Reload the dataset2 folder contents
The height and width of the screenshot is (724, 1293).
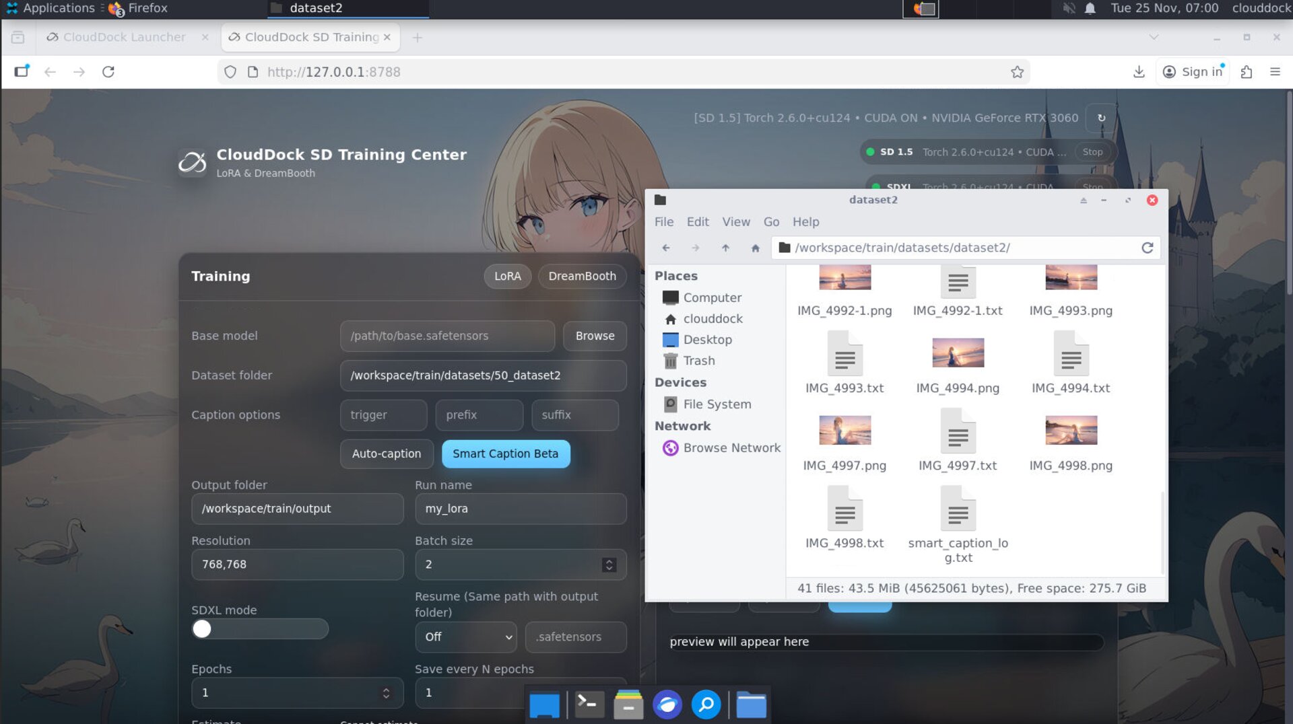(1147, 248)
